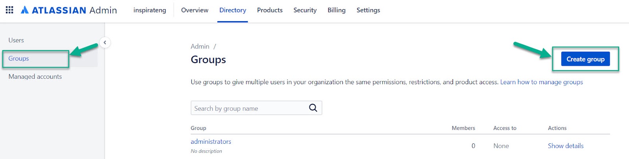Open the Overview tab
This screenshot has height=159, width=629.
[195, 10]
